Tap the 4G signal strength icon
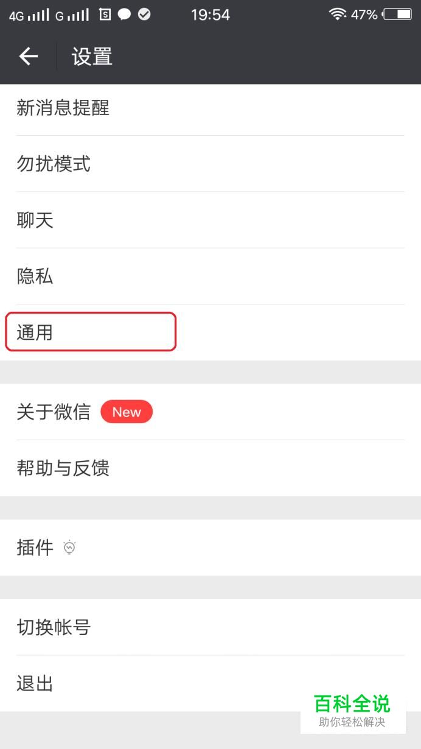 pyautogui.click(x=29, y=15)
